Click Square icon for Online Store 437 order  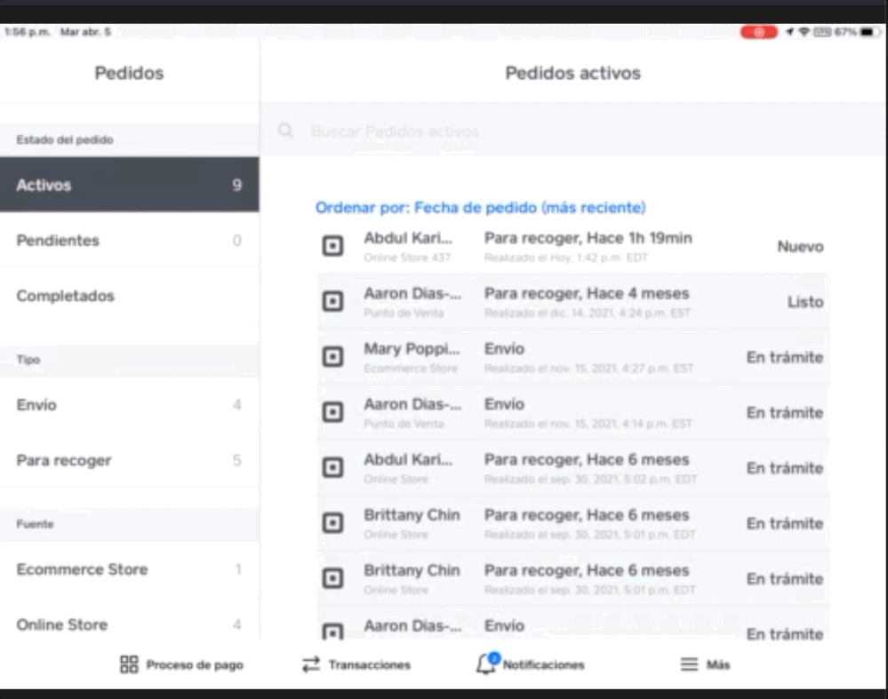click(x=332, y=247)
